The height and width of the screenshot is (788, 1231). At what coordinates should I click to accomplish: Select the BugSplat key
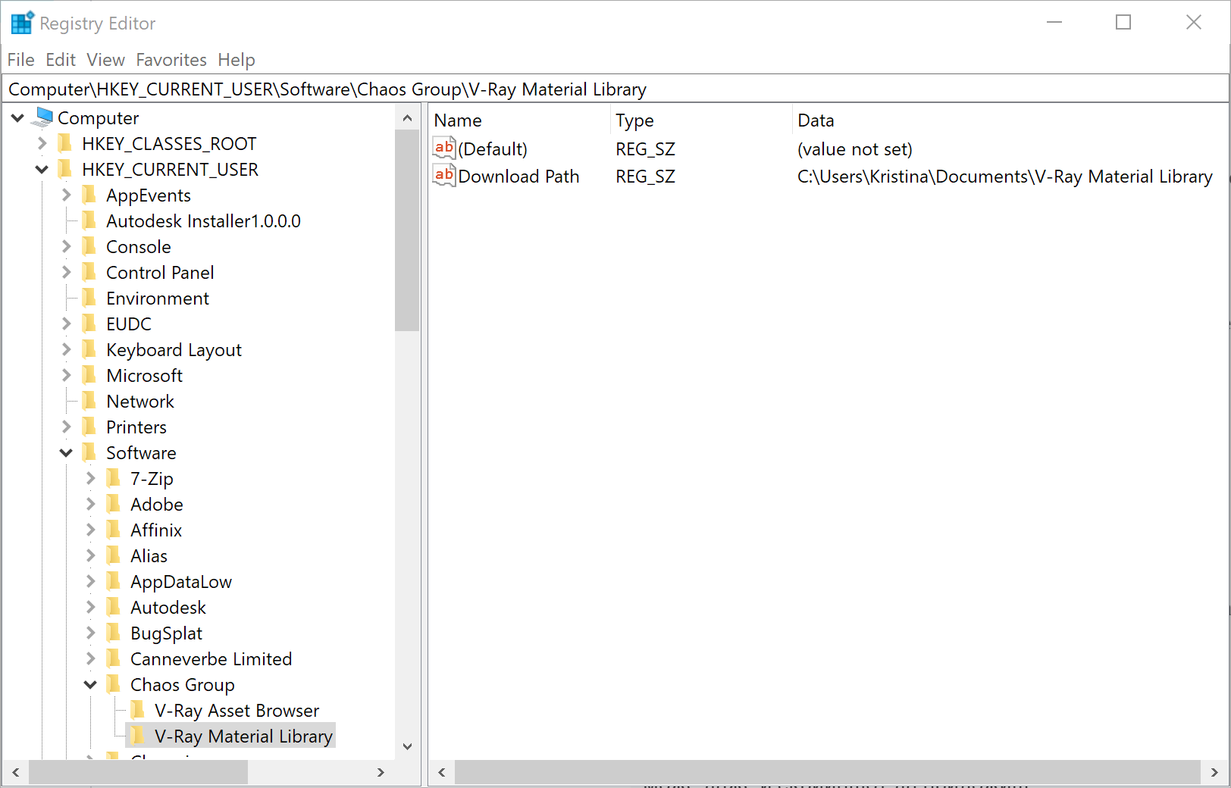pos(166,633)
